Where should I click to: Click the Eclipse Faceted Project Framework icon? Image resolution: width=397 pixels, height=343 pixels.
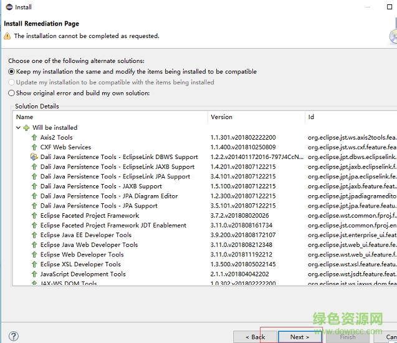(34, 216)
